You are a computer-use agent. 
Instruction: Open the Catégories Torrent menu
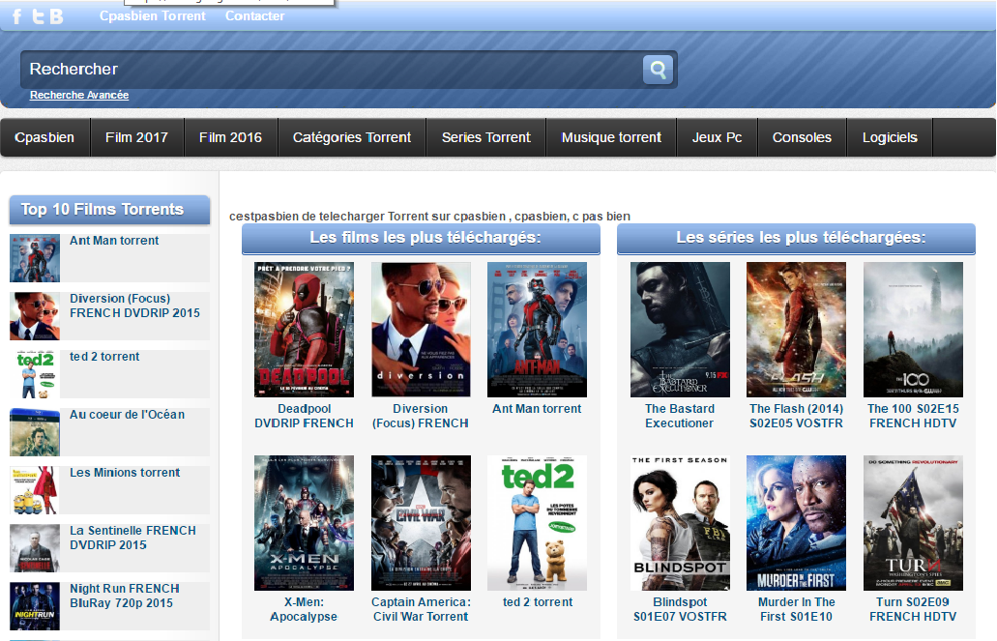[x=352, y=137]
